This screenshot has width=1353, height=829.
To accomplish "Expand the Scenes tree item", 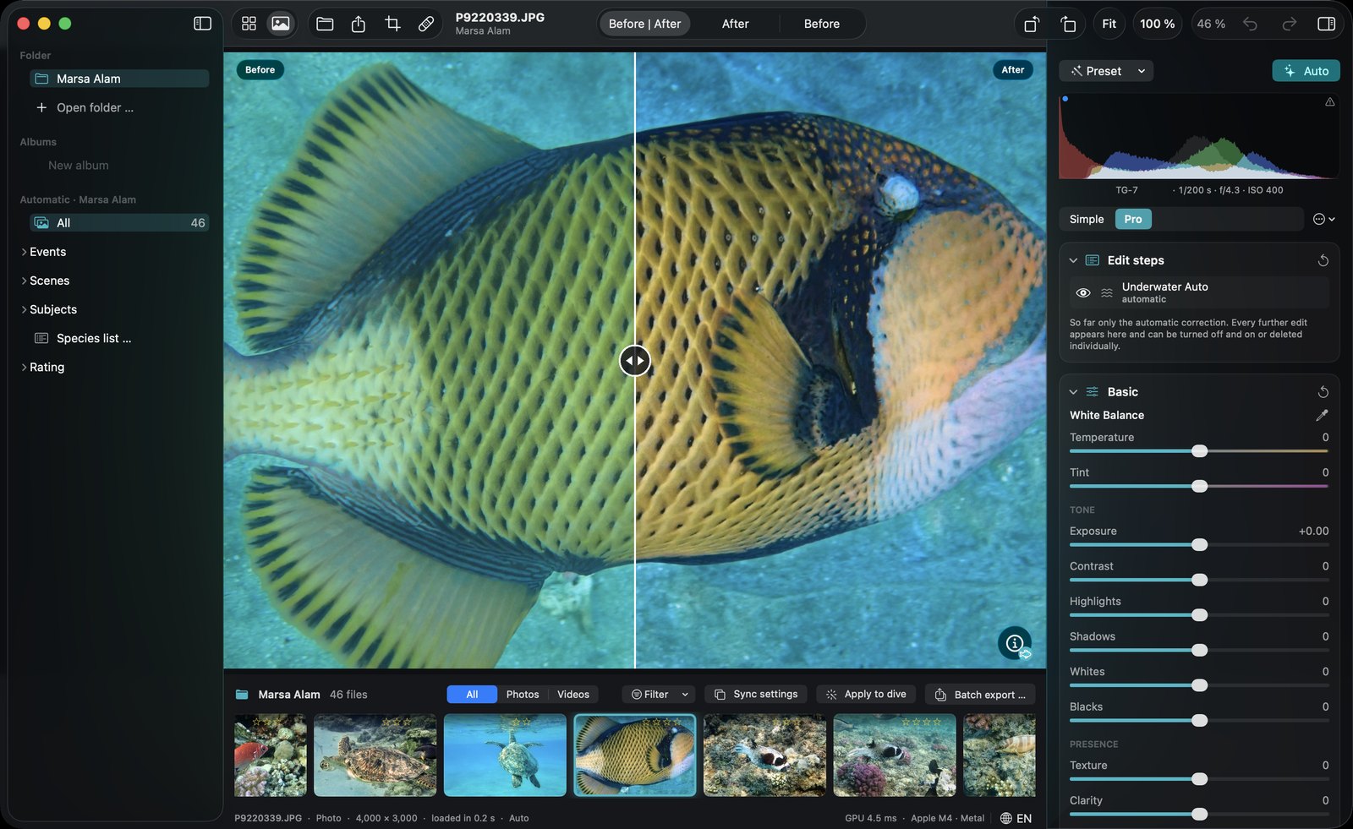I will [24, 281].
